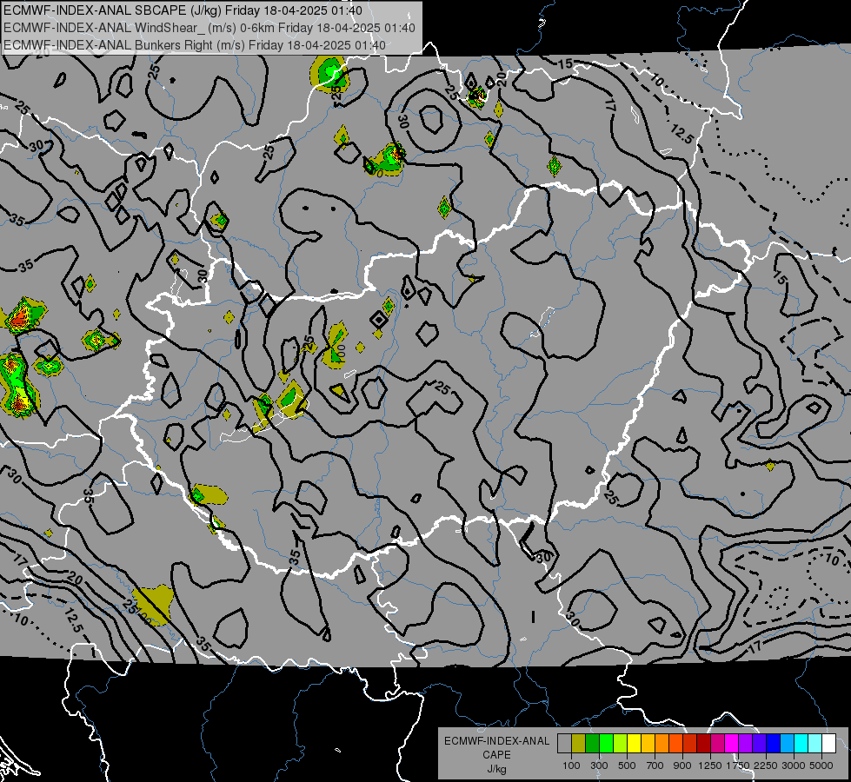Click the CAPE label in the legend
The height and width of the screenshot is (782, 851).
[496, 755]
